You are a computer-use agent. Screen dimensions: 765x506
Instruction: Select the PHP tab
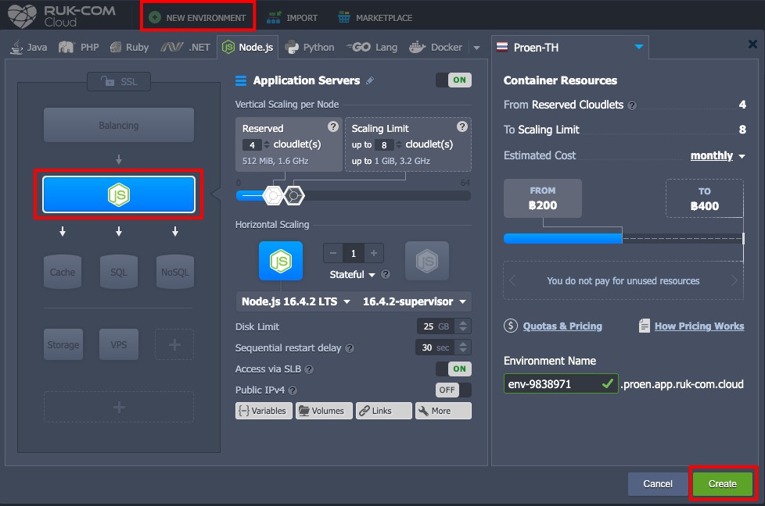(x=78, y=47)
